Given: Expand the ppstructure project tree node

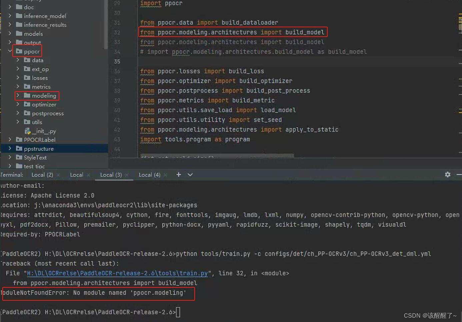Looking at the screenshot, I should [x=10, y=149].
